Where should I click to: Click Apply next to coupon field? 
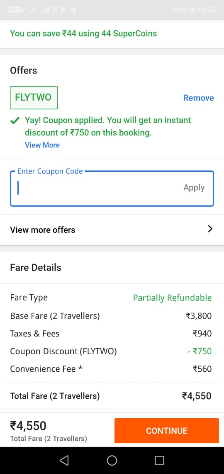click(x=194, y=188)
